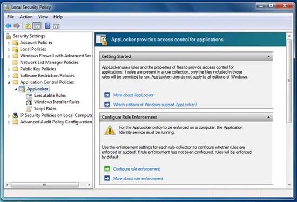Click the Up one level folder icon

point(28,25)
